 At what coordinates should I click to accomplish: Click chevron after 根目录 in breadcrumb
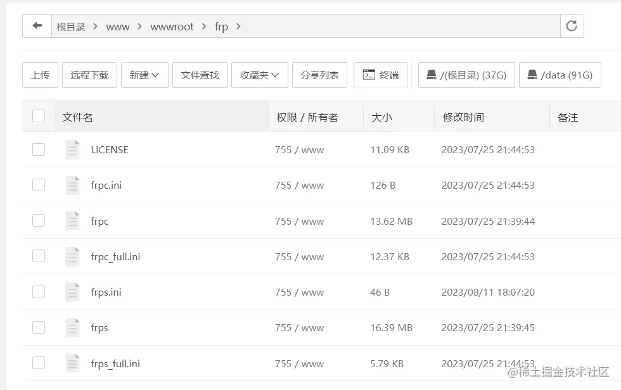[95, 27]
